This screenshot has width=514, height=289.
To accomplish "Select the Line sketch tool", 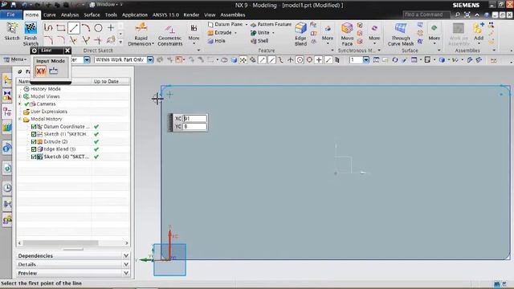I will point(73,28).
